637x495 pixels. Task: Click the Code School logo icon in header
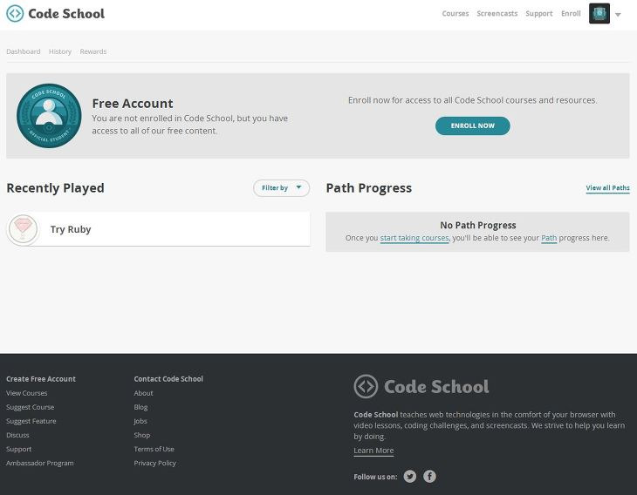click(15, 13)
